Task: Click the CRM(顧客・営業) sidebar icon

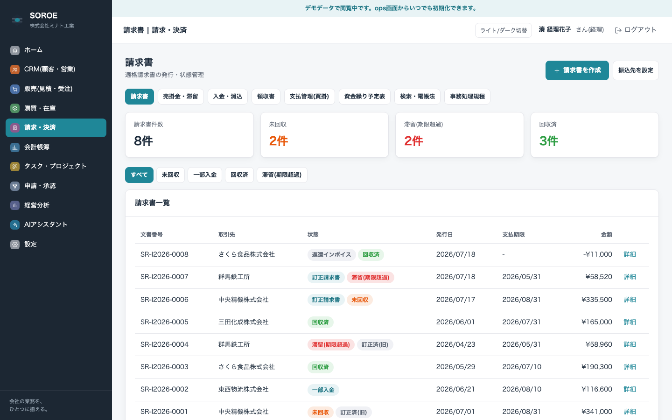Action: click(15, 70)
